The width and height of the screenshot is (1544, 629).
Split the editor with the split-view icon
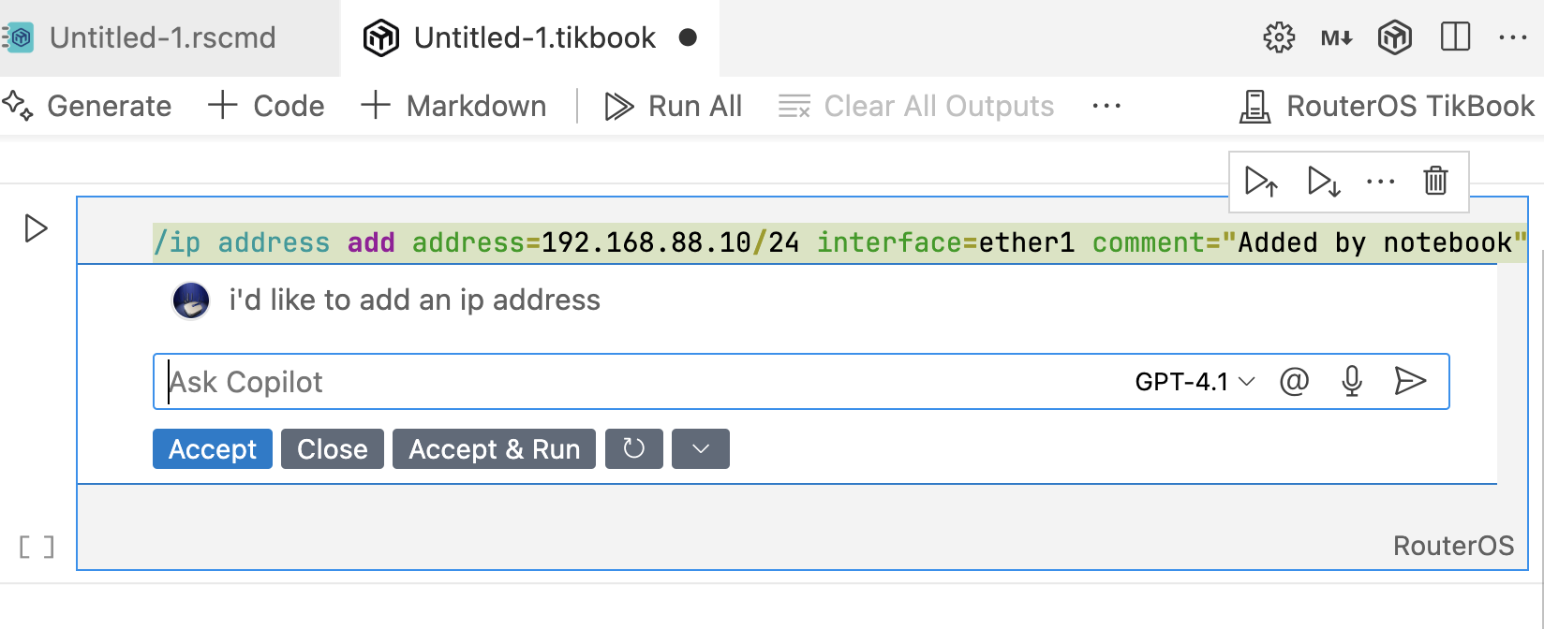point(1454,37)
